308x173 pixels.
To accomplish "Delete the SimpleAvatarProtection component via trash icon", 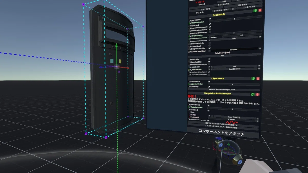I will (x=257, y=94).
